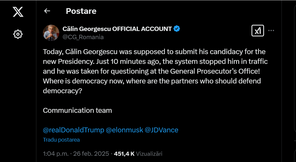Open the @JDVance mention
This screenshot has width=296, height=162.
(162, 130)
